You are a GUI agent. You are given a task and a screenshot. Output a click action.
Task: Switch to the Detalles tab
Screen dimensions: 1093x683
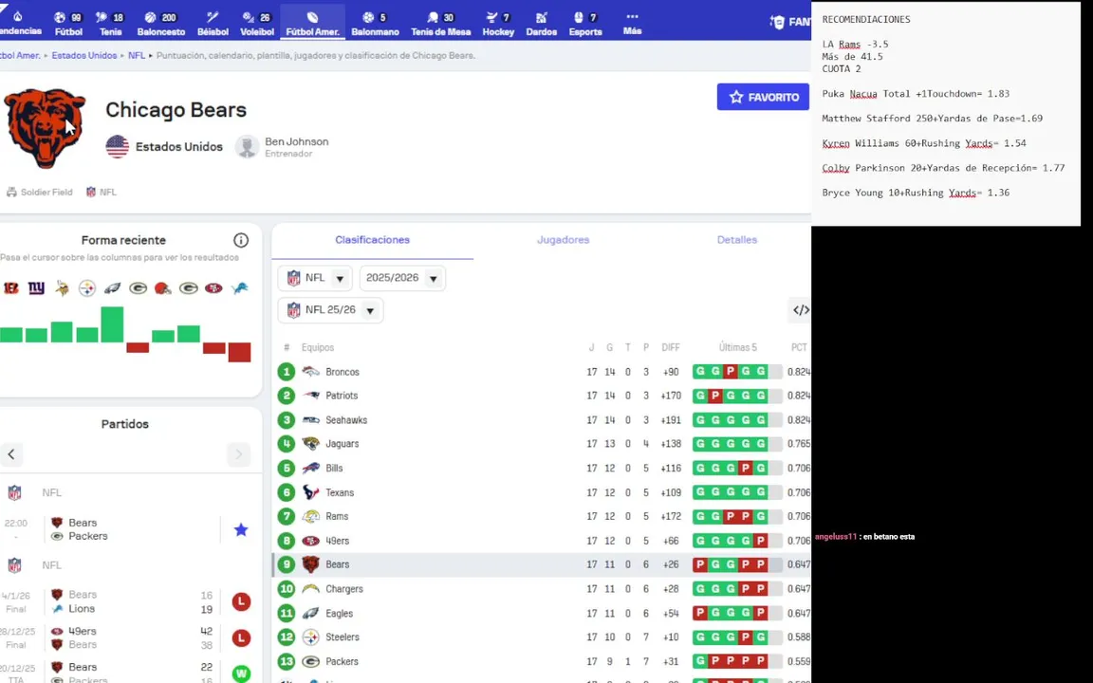point(737,240)
